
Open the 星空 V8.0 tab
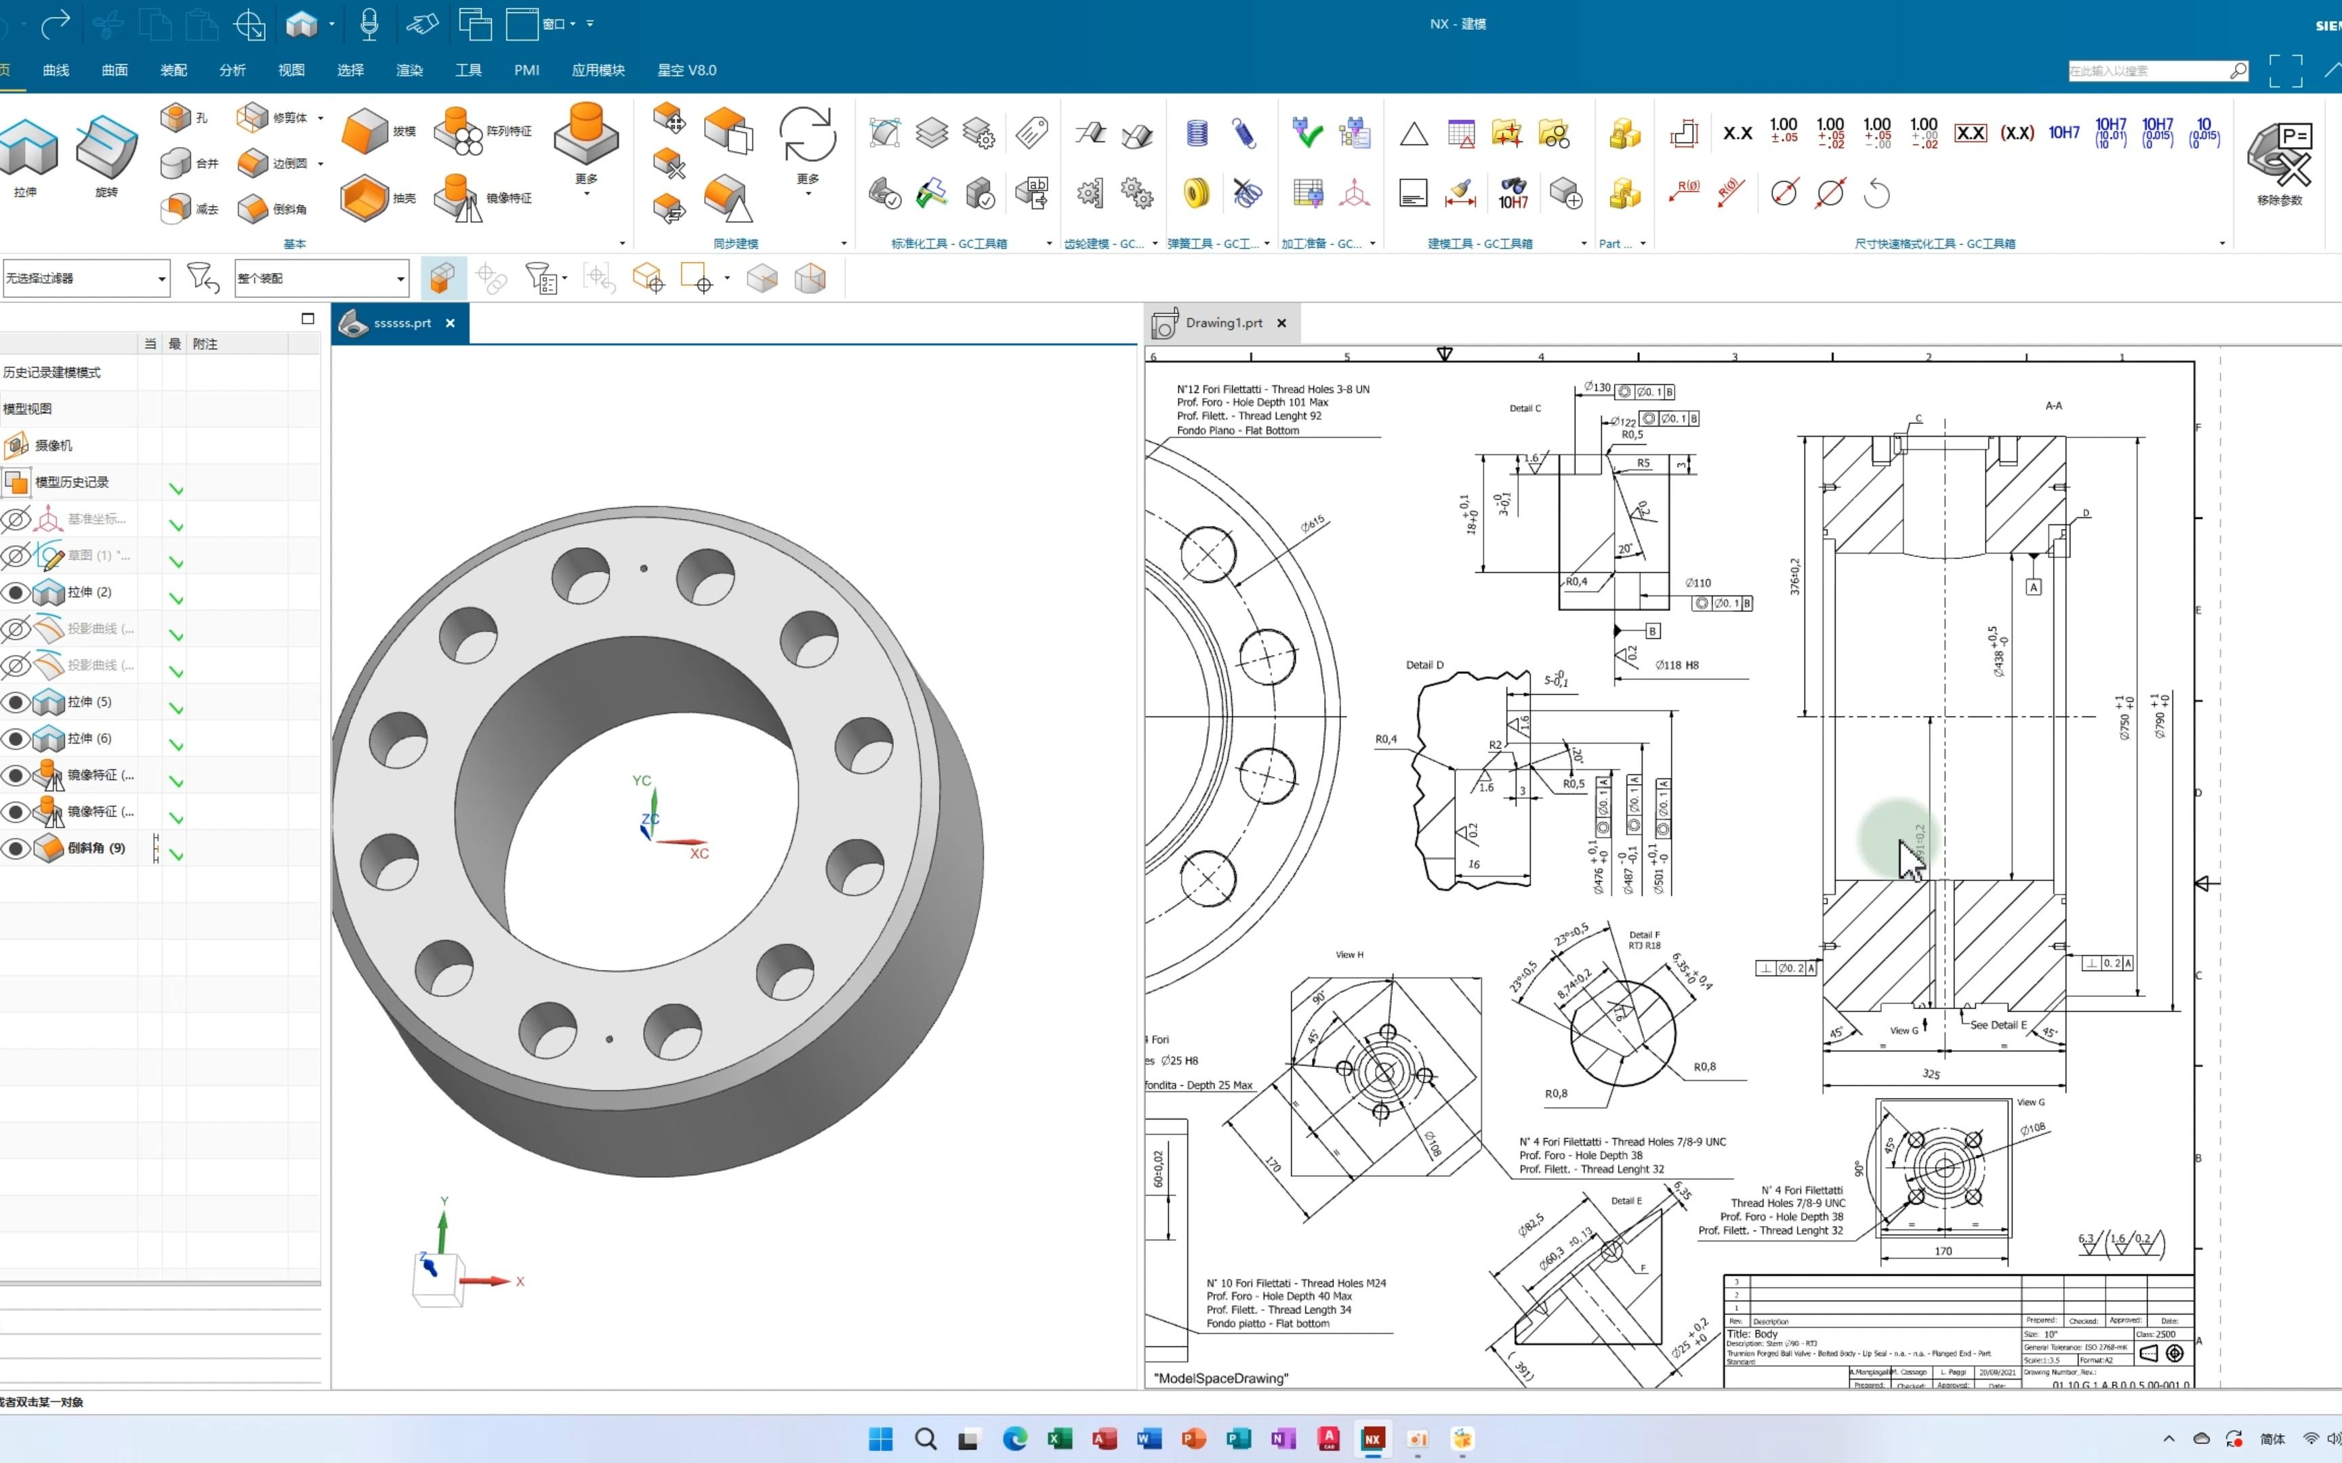(x=686, y=70)
